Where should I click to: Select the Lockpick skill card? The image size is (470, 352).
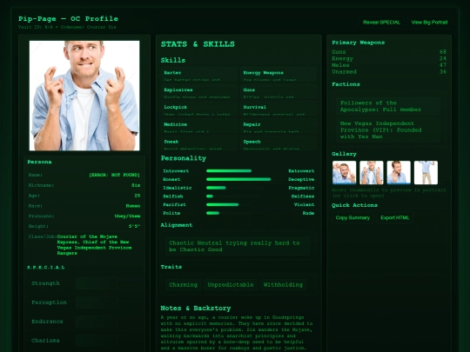(199, 109)
